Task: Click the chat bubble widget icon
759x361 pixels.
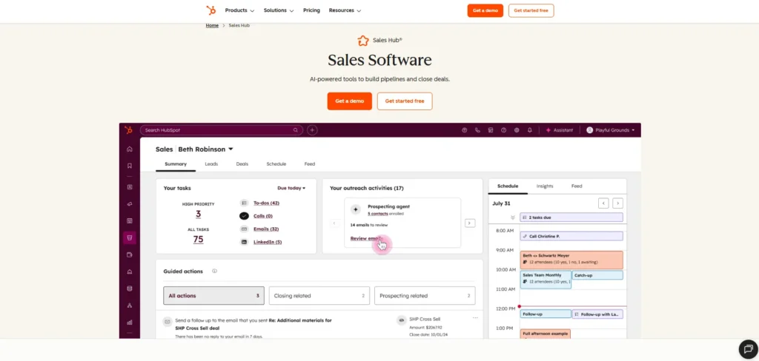Action: click(x=749, y=349)
